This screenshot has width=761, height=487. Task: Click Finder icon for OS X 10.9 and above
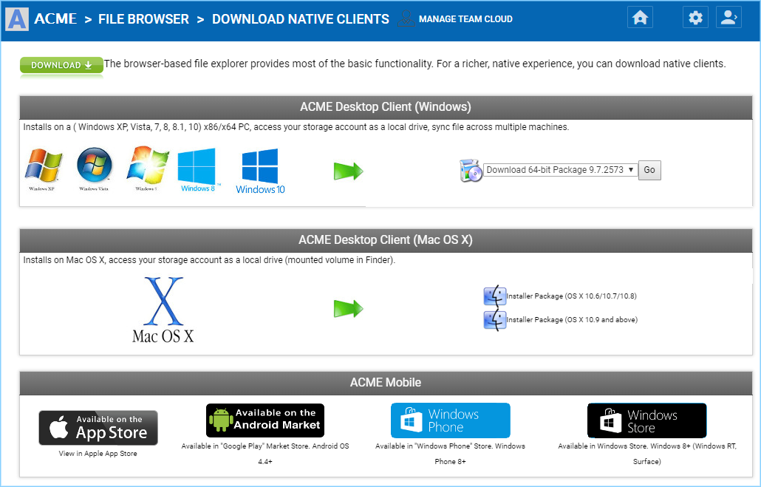tap(494, 320)
